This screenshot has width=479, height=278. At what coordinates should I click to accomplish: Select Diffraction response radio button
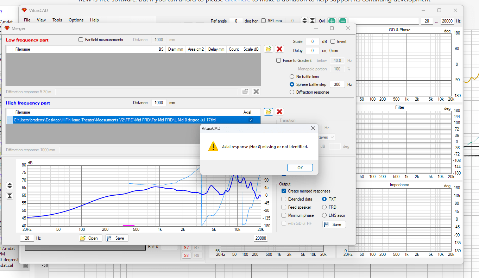tap(292, 92)
